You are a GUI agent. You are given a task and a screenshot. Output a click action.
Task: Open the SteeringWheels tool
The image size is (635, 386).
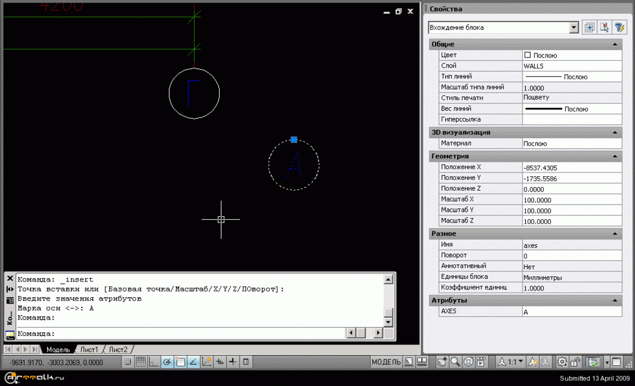point(468,362)
